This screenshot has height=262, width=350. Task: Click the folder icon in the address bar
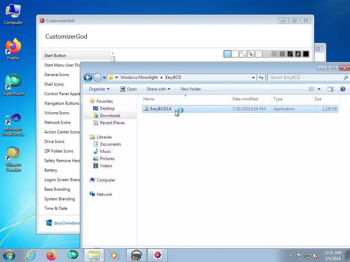click(x=110, y=77)
